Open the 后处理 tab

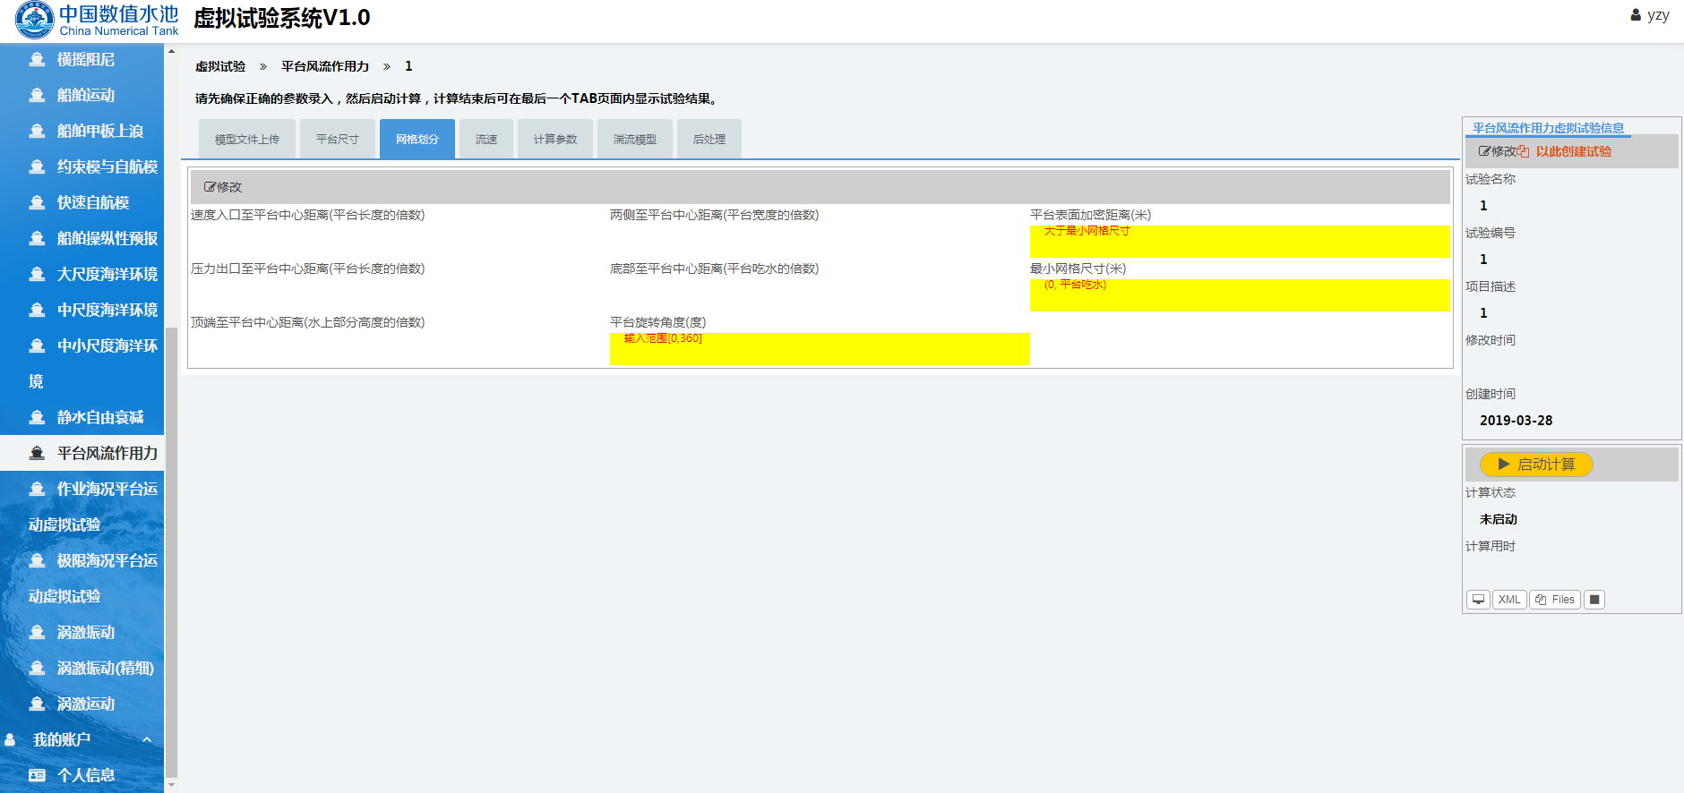coord(709,140)
